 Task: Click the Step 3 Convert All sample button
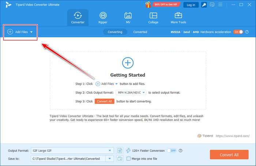105,101
